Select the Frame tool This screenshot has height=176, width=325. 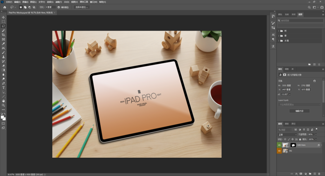point(3,39)
